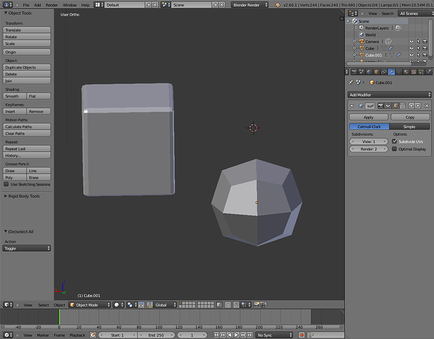Pin the properties context with pushpin

351,82
